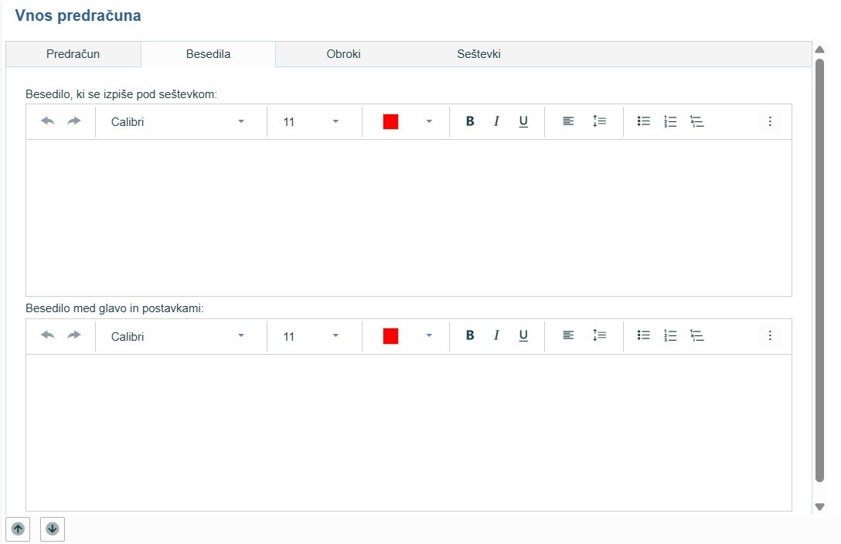This screenshot has width=841, height=544.
Task: Insert multilevel list in the bottom editor
Action: [697, 336]
